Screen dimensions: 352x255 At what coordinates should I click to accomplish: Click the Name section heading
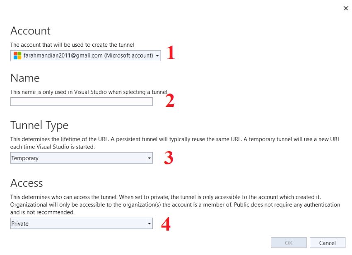[25, 78]
